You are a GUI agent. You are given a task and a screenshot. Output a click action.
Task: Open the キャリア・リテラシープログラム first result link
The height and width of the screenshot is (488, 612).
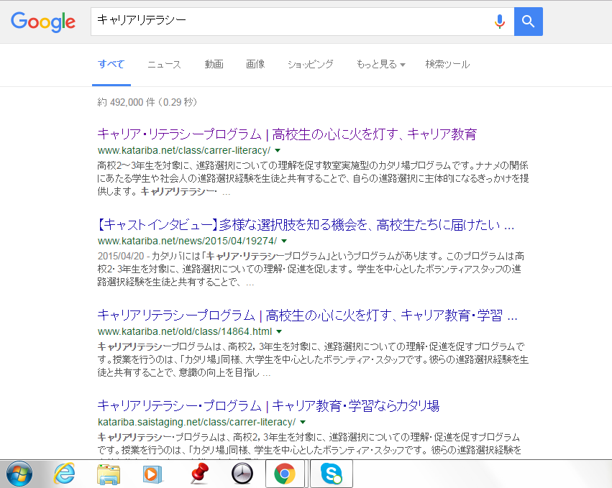(287, 134)
